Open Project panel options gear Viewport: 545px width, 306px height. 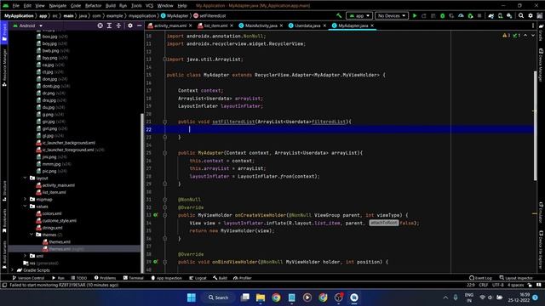click(x=130, y=25)
